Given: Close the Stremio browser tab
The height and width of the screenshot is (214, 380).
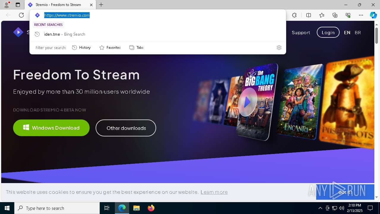Looking at the screenshot, I should coord(91,5).
